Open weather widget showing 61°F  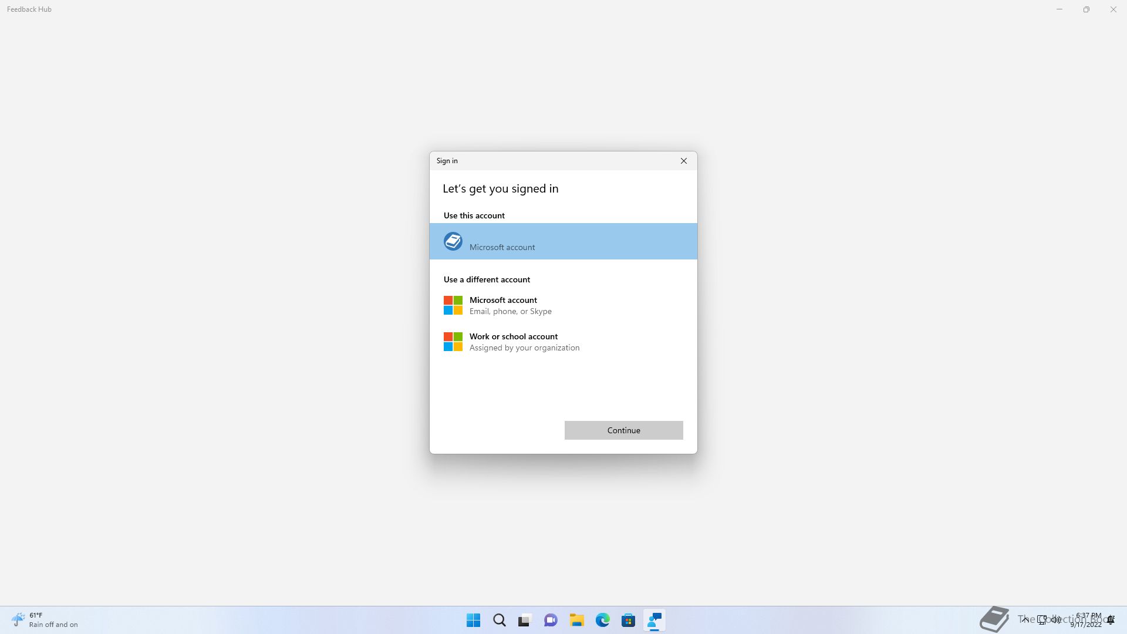(45, 620)
